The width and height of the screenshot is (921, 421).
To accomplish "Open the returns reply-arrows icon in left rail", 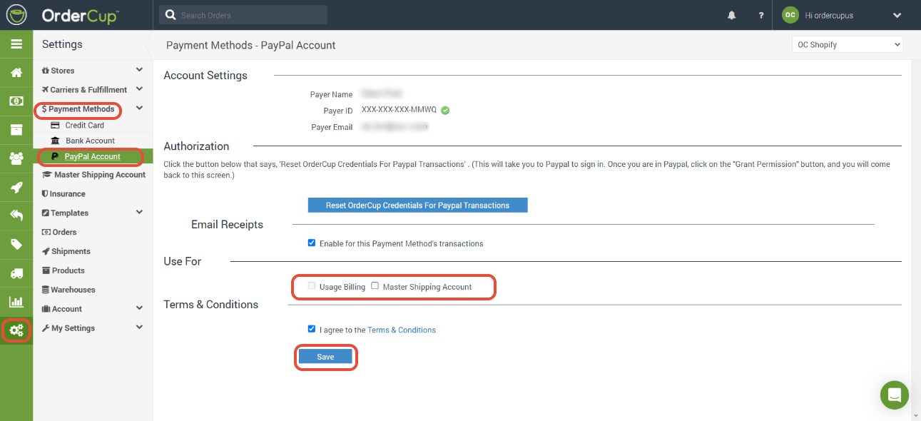I will [x=16, y=215].
